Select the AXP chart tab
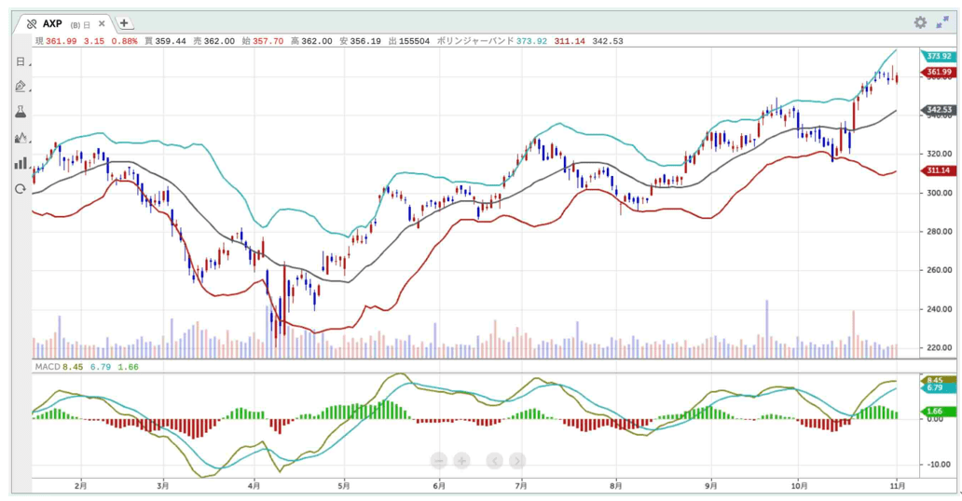This screenshot has width=962, height=501. click(x=56, y=23)
